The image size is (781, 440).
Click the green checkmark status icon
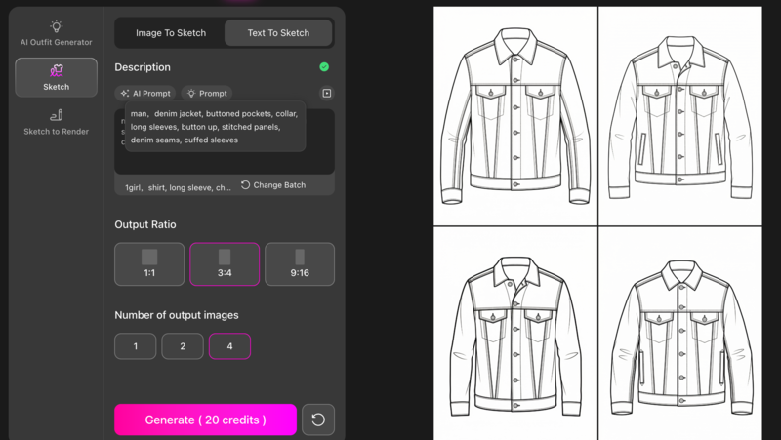coord(324,66)
